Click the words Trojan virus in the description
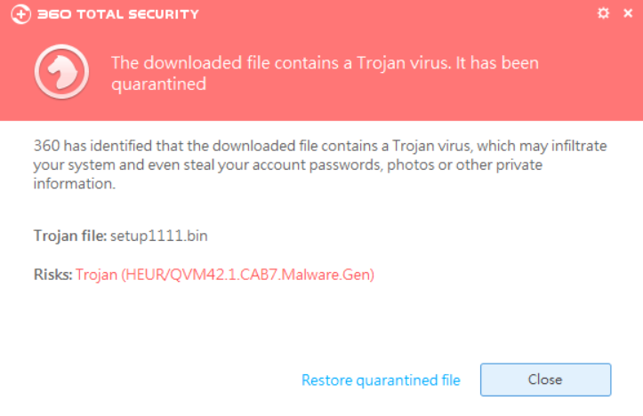Screen dimensions: 643x416 pyautogui.click(x=431, y=146)
